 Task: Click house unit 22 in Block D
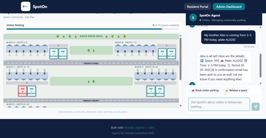pyautogui.click(x=159, y=76)
